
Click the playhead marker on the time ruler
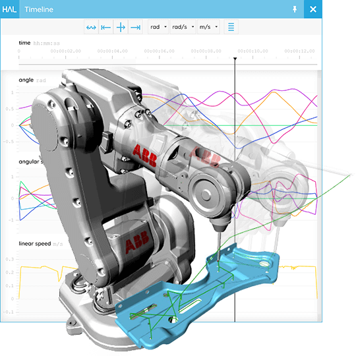tap(235, 59)
